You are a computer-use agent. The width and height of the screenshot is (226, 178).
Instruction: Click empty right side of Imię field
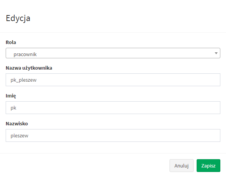(x=181, y=108)
